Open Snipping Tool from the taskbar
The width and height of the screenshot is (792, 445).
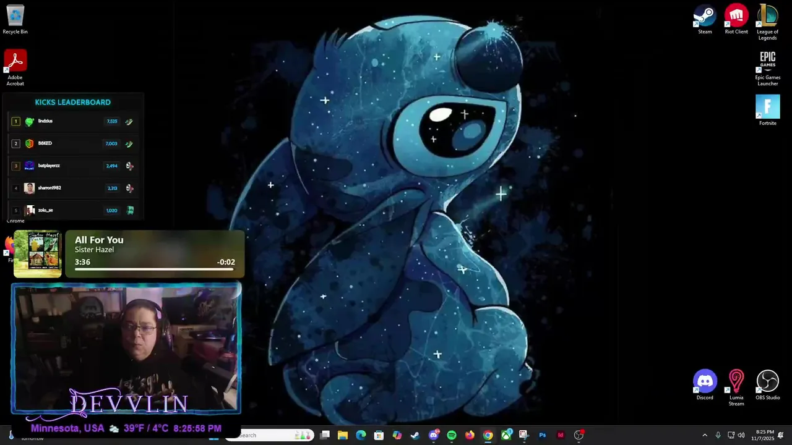tap(524, 435)
